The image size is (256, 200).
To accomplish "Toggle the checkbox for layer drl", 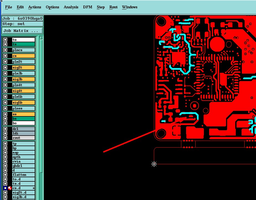I will click(x=5, y=129).
